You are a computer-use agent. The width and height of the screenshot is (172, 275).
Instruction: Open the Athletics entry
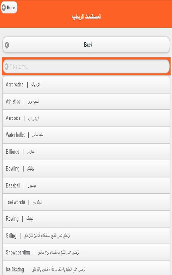click(86, 101)
